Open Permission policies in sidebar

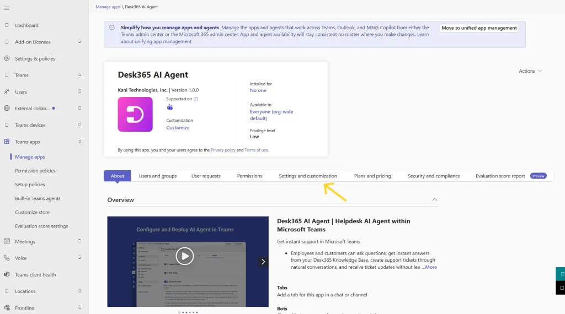pyautogui.click(x=35, y=170)
